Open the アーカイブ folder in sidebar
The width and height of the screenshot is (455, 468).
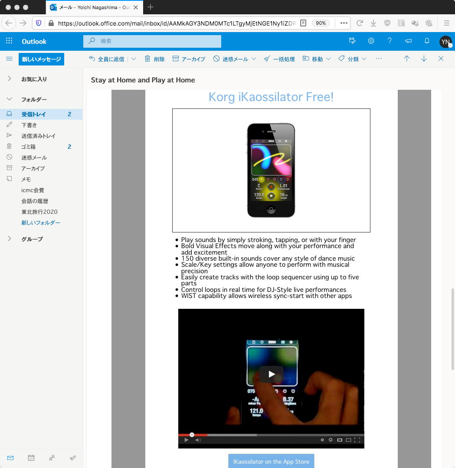[x=41, y=168]
